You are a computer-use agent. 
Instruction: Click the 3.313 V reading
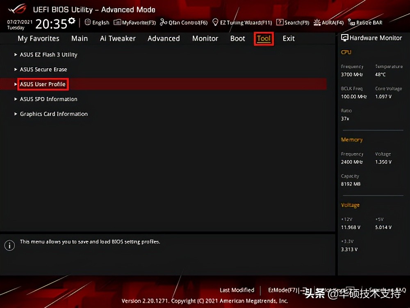[x=349, y=249]
